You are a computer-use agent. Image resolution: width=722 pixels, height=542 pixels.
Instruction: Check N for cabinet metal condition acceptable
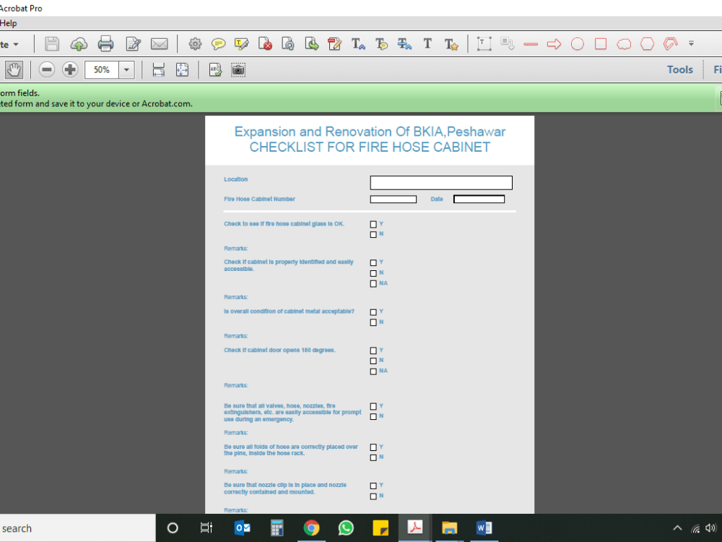click(x=373, y=322)
